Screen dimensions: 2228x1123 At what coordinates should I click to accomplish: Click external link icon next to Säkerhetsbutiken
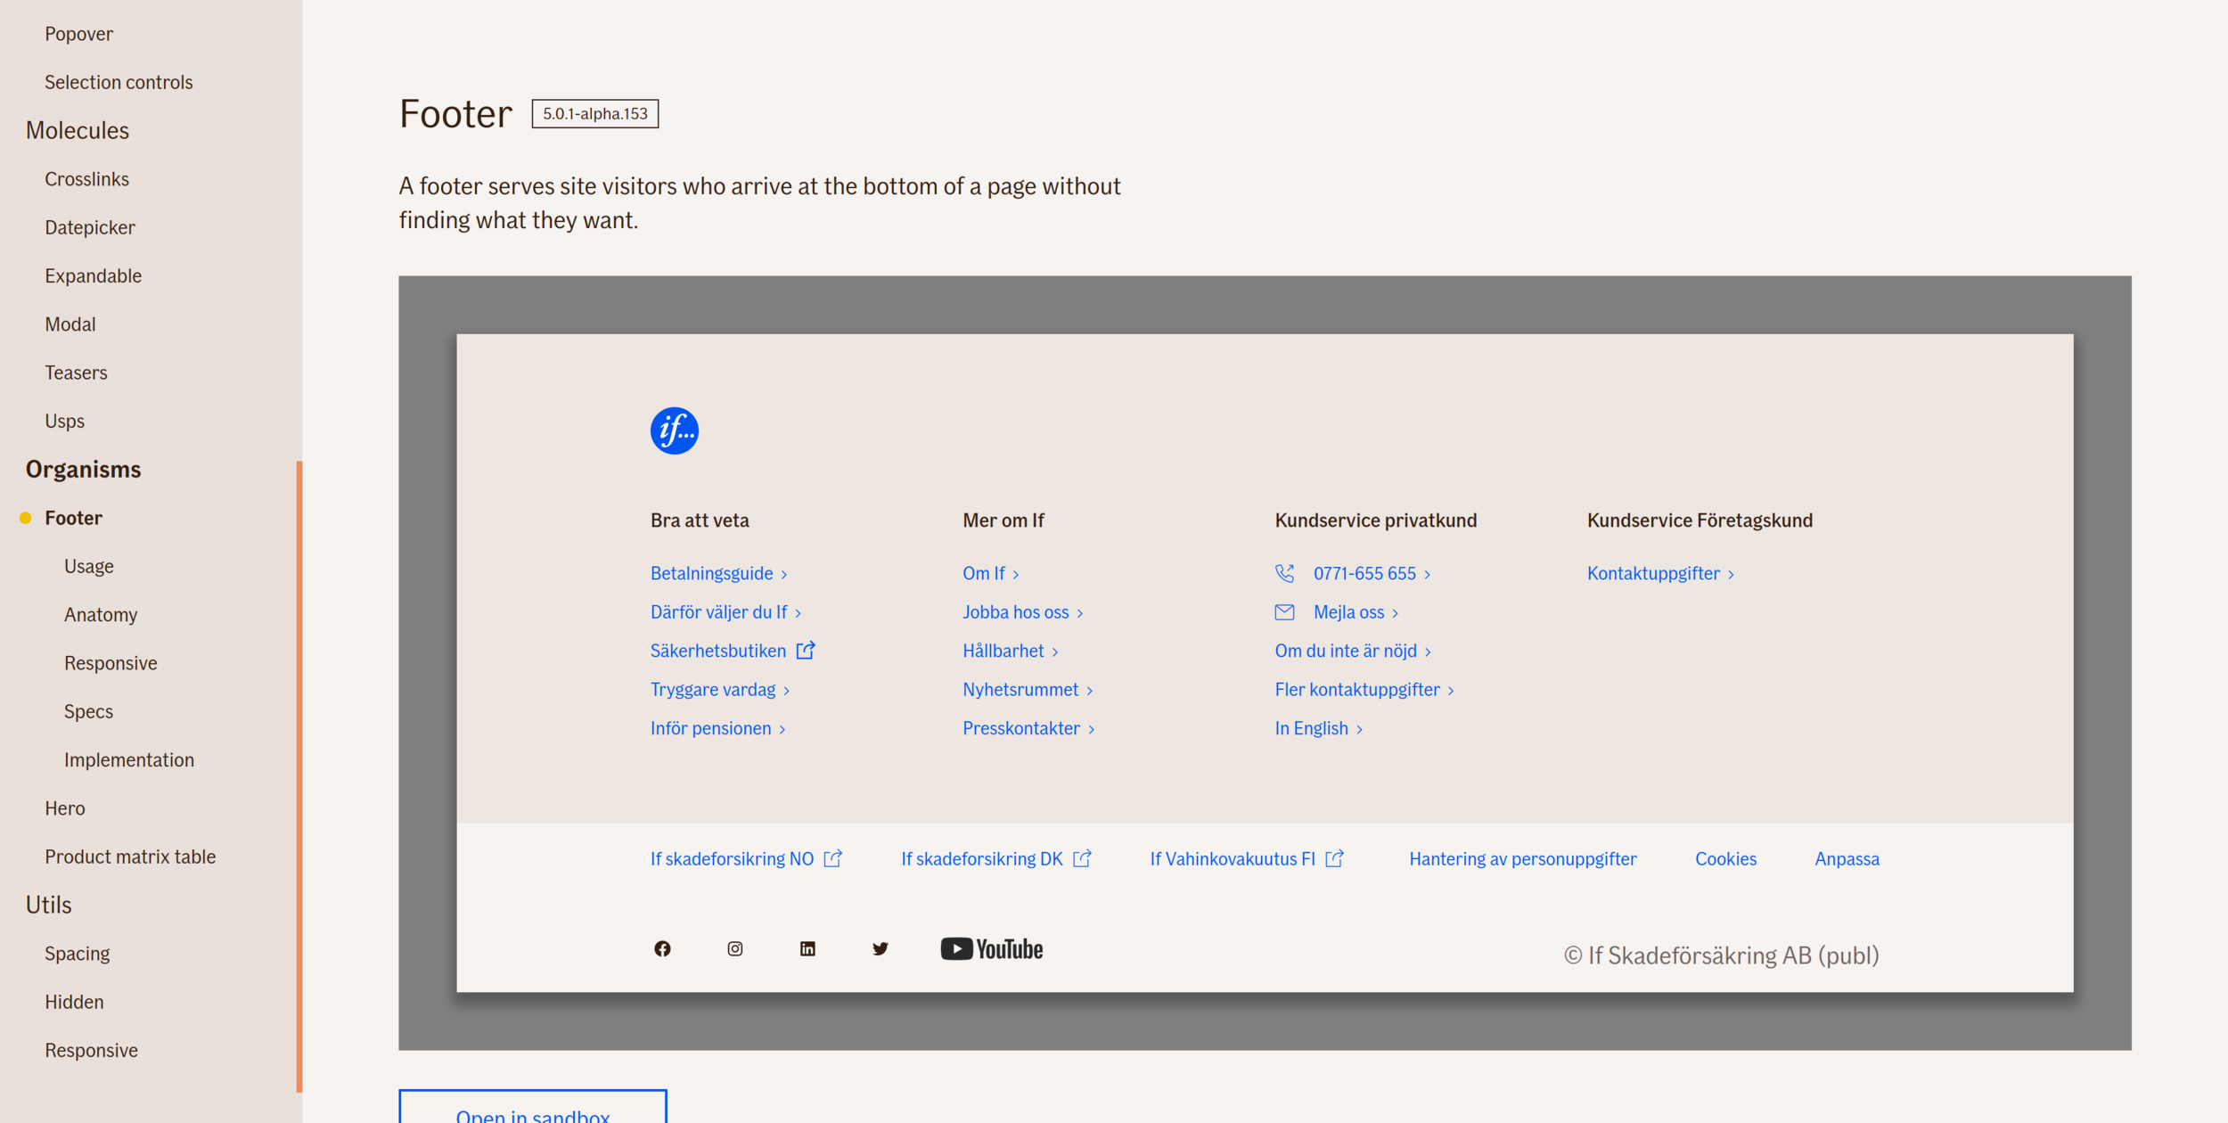tap(806, 651)
